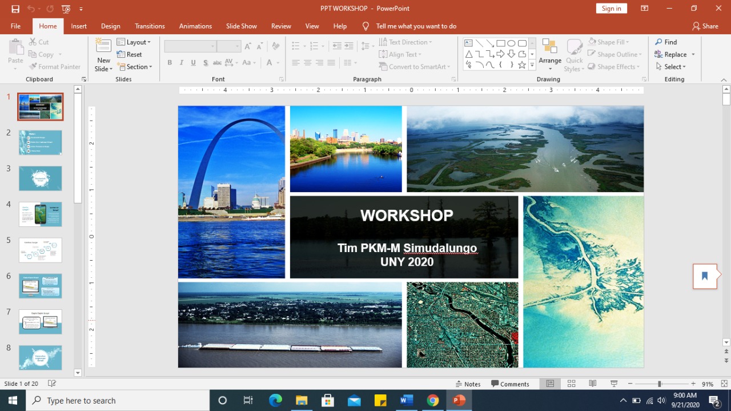
Task: Start the slide show from the beginning icon
Action: click(x=66, y=9)
